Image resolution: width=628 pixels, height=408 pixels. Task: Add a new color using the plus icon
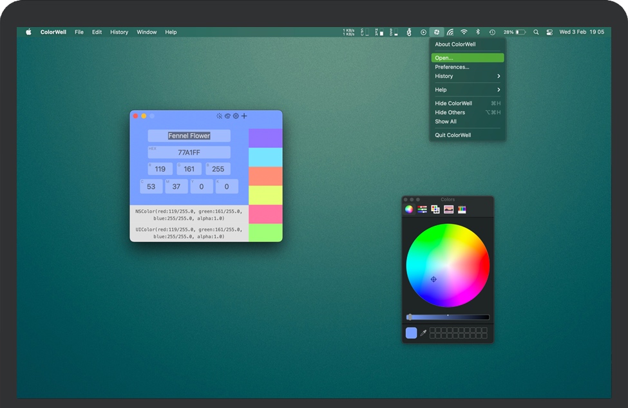click(243, 116)
